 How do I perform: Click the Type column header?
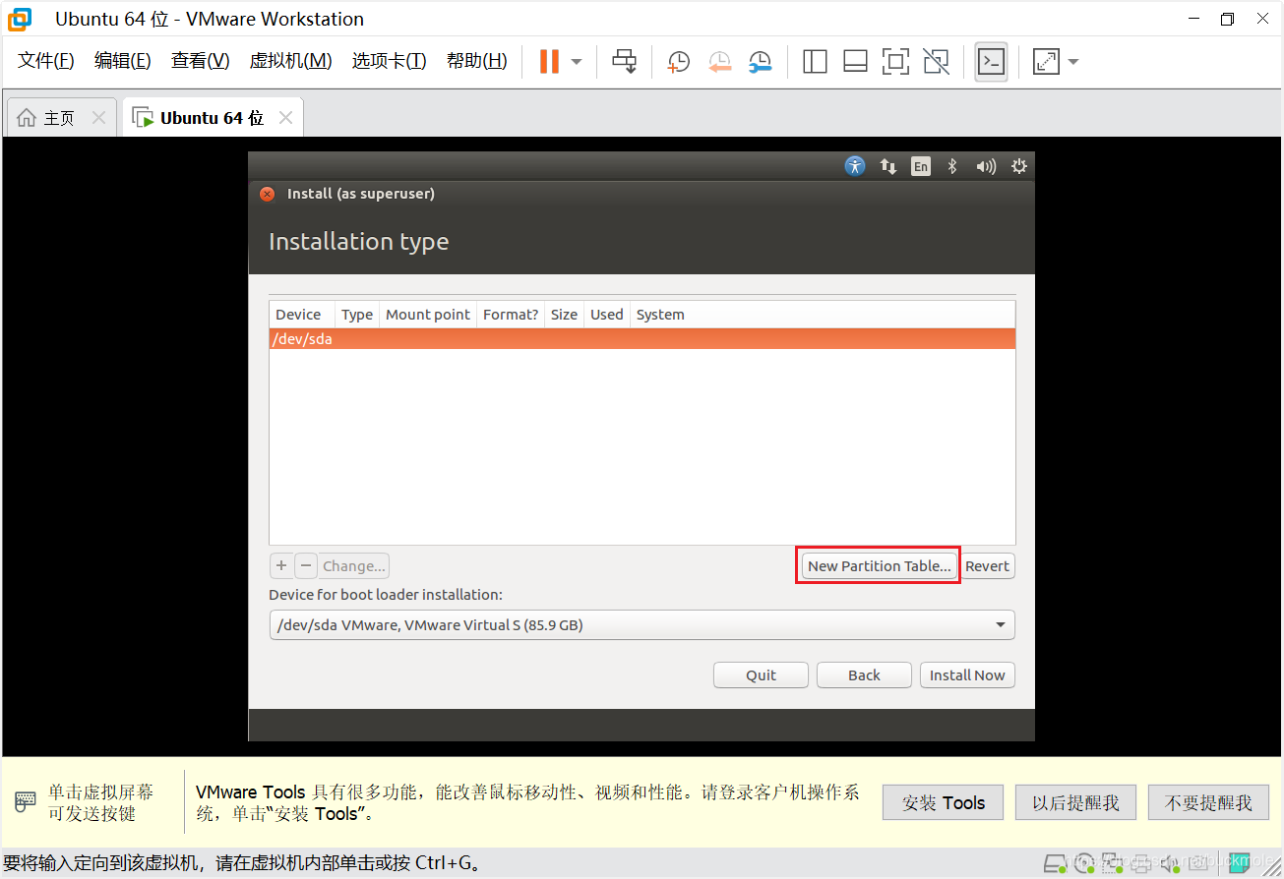pos(356,315)
